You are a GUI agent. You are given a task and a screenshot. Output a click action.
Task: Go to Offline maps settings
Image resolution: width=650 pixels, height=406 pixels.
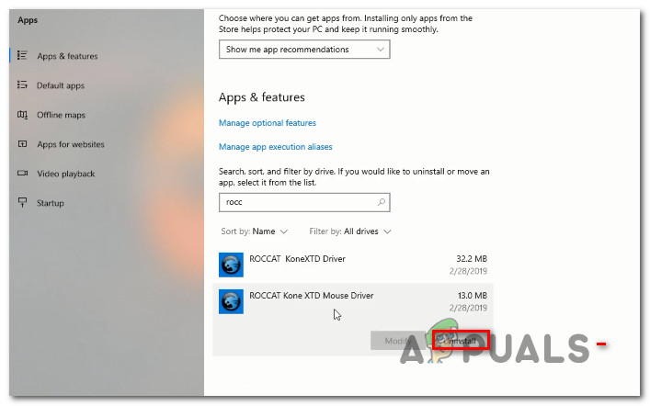(x=61, y=115)
